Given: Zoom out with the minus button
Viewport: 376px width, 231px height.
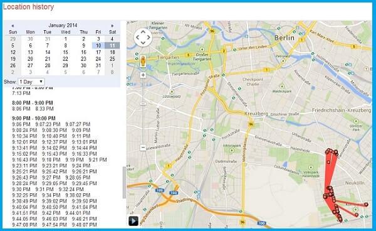Looking at the screenshot, I should tap(143, 148).
